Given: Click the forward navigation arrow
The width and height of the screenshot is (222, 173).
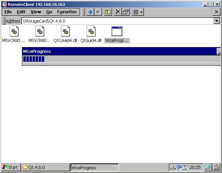Looking at the screenshot, I should point(98,12).
